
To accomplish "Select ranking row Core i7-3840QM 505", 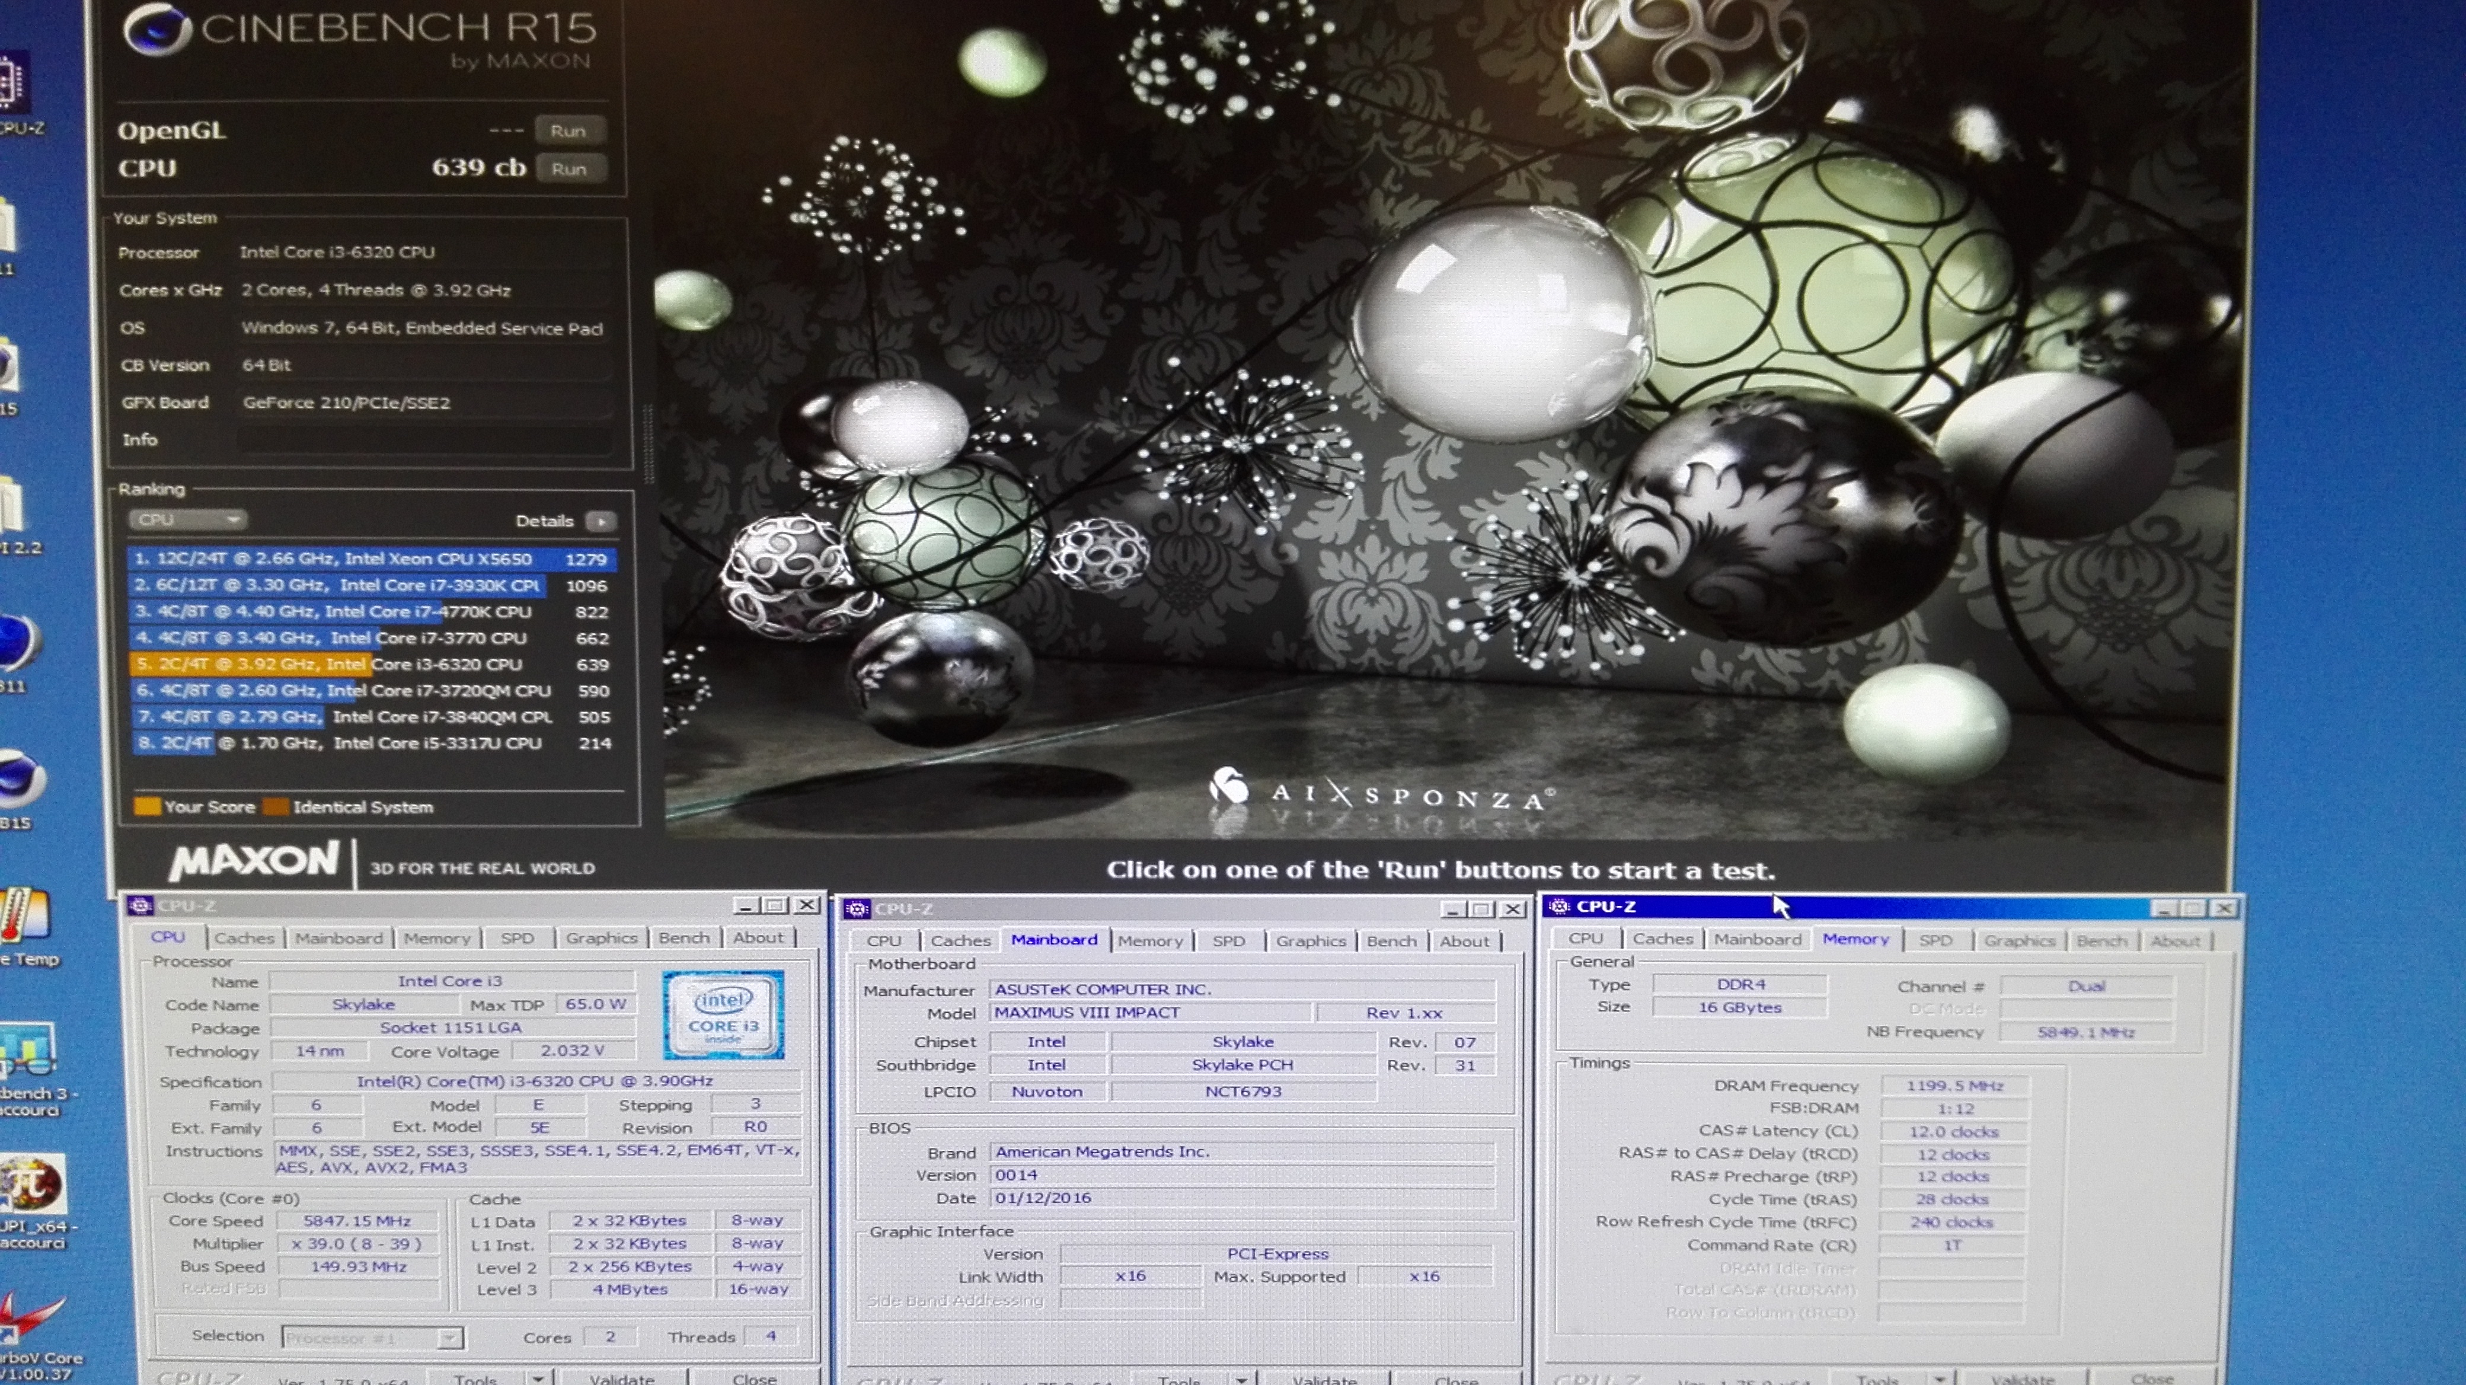I will point(372,717).
